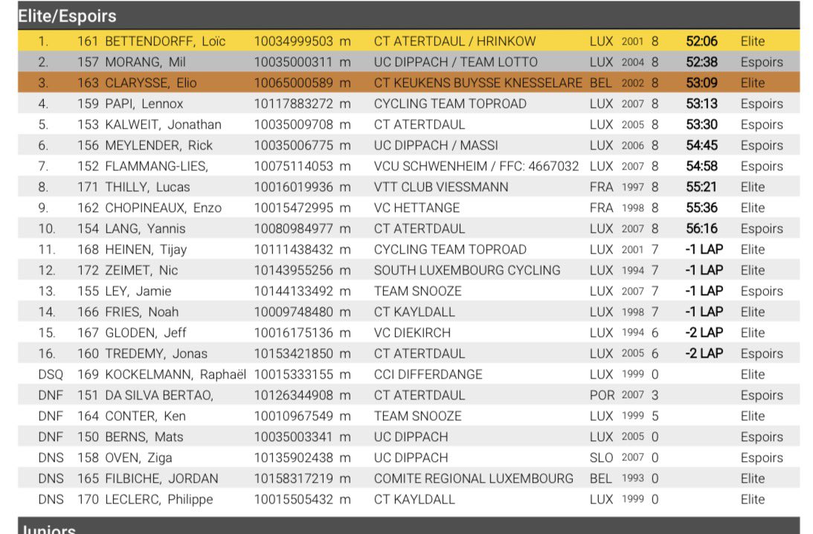Viewport: 813px width, 534px height.
Task: Select rider LEY, Jamie
Action: (138, 291)
